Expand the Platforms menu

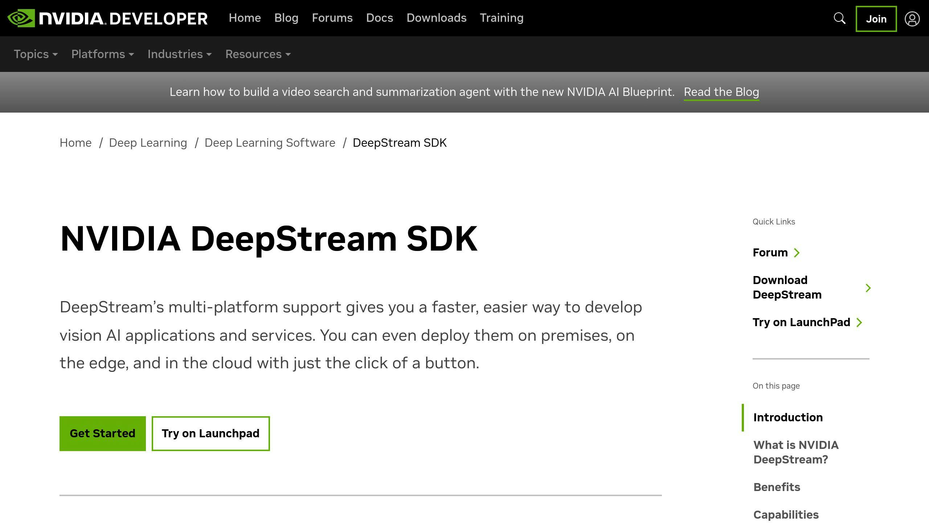tap(102, 54)
